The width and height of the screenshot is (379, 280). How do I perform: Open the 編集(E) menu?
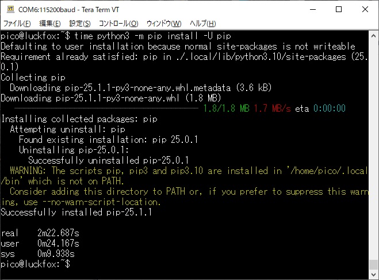[x=49, y=24]
